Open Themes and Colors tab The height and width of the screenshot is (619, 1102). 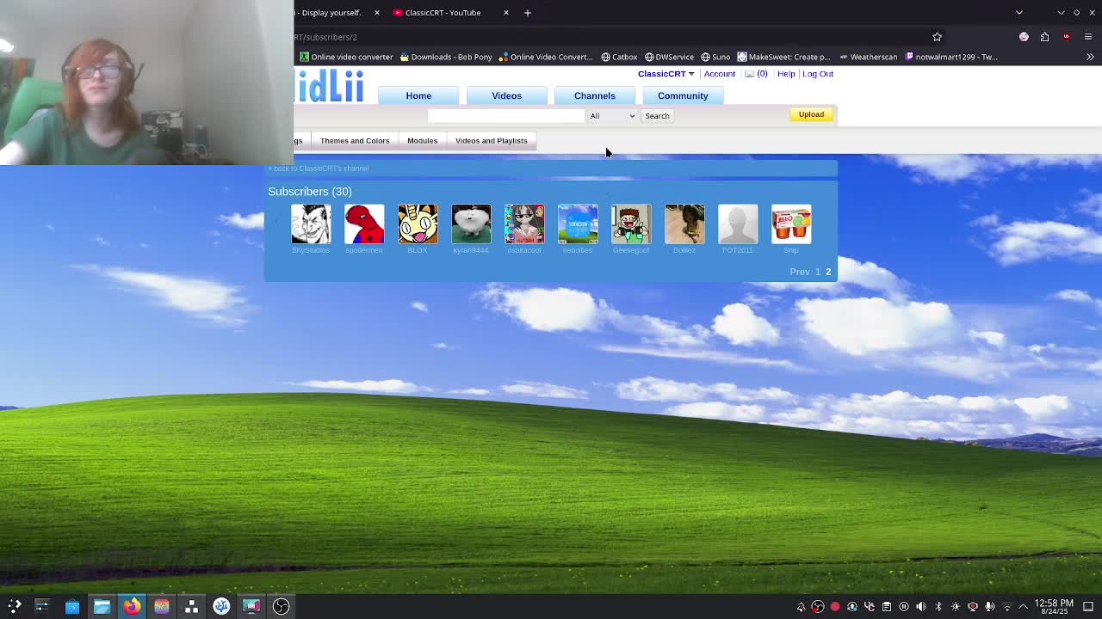(x=355, y=140)
